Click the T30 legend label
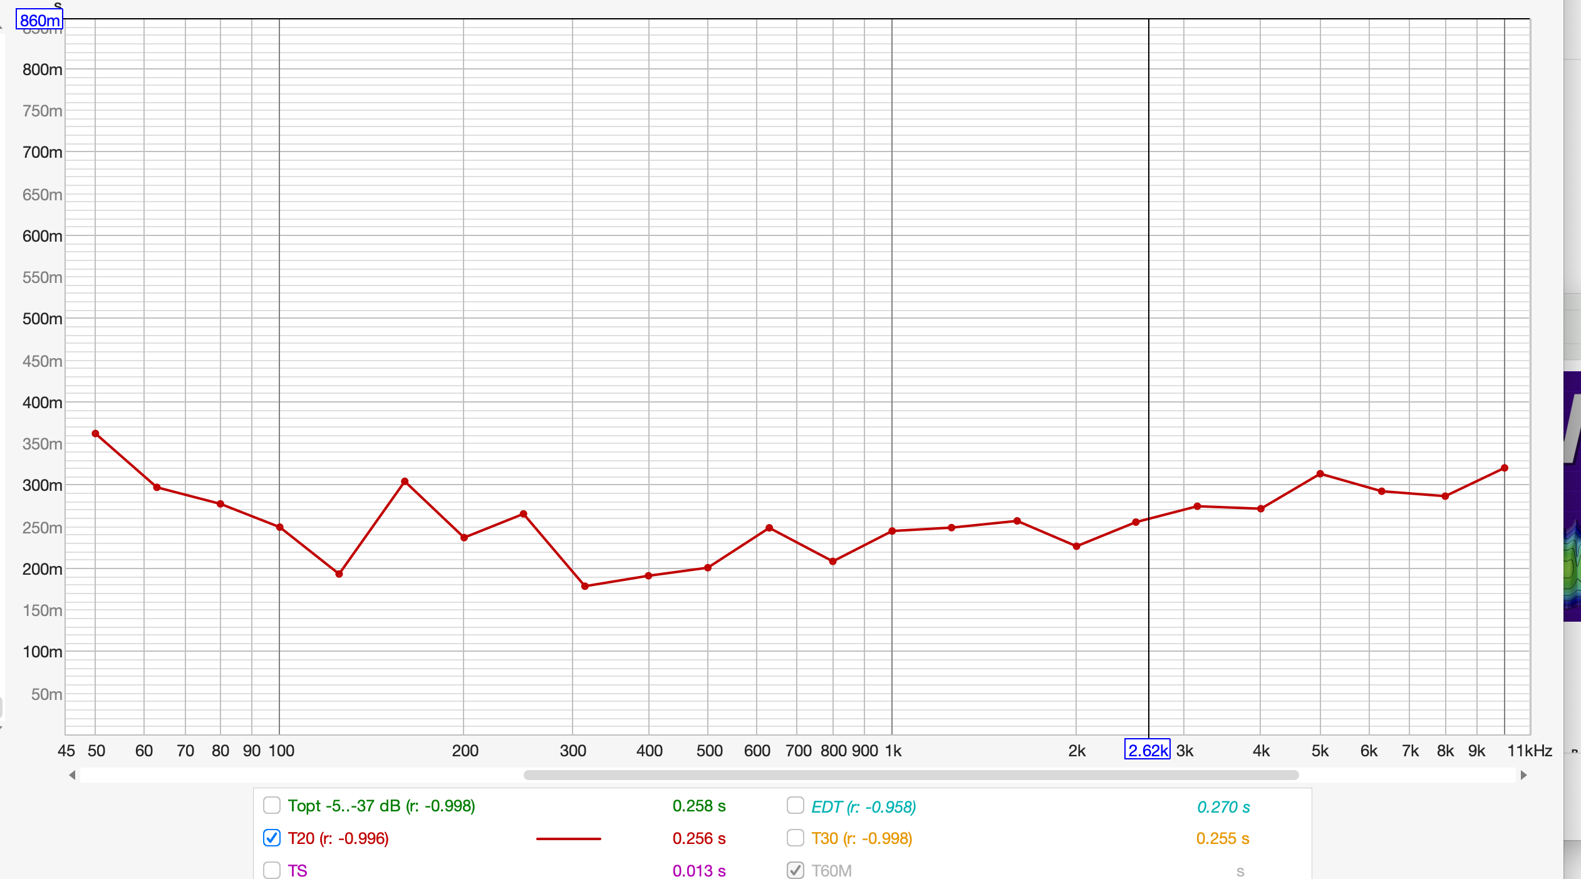The width and height of the screenshot is (1581, 879). click(861, 838)
